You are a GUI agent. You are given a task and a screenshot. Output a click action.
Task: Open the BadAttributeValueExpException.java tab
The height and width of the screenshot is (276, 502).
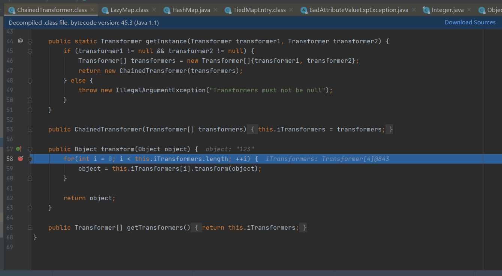(x=358, y=10)
